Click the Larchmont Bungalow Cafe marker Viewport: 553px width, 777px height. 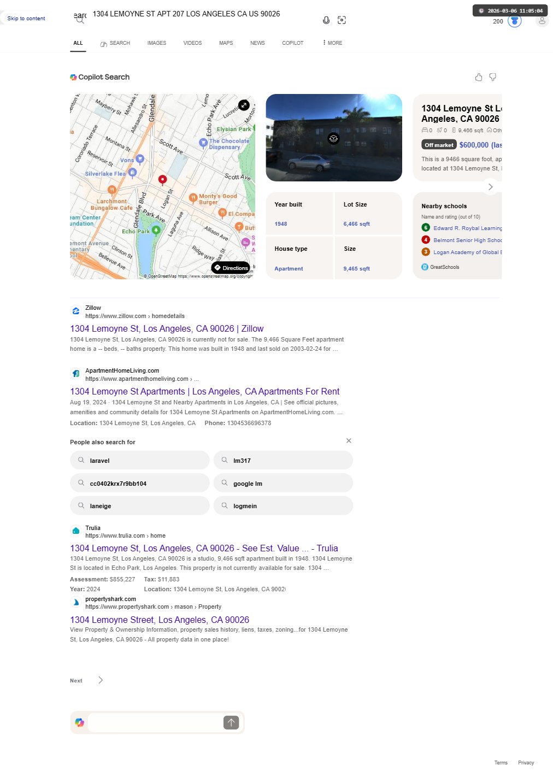tap(112, 190)
